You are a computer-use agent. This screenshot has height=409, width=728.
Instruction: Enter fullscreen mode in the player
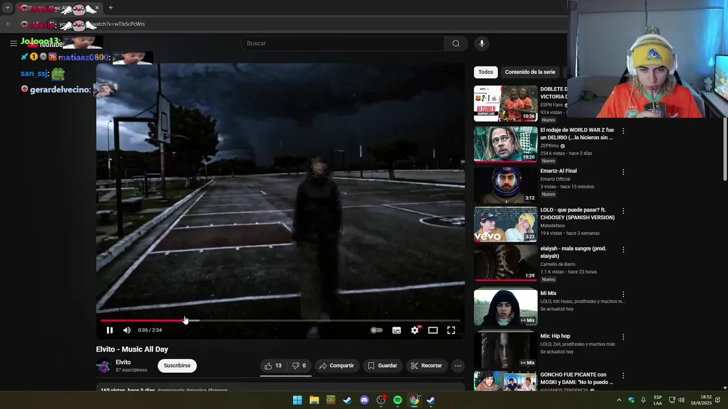pos(451,330)
